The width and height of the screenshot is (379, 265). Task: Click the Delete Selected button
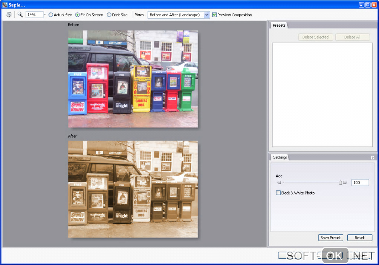coord(315,37)
